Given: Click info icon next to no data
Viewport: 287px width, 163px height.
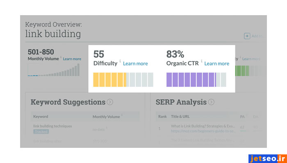Looking at the screenshot, I should tap(107, 128).
